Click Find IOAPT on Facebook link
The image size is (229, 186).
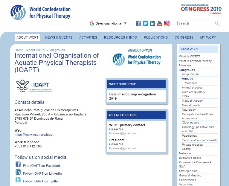[42, 166]
